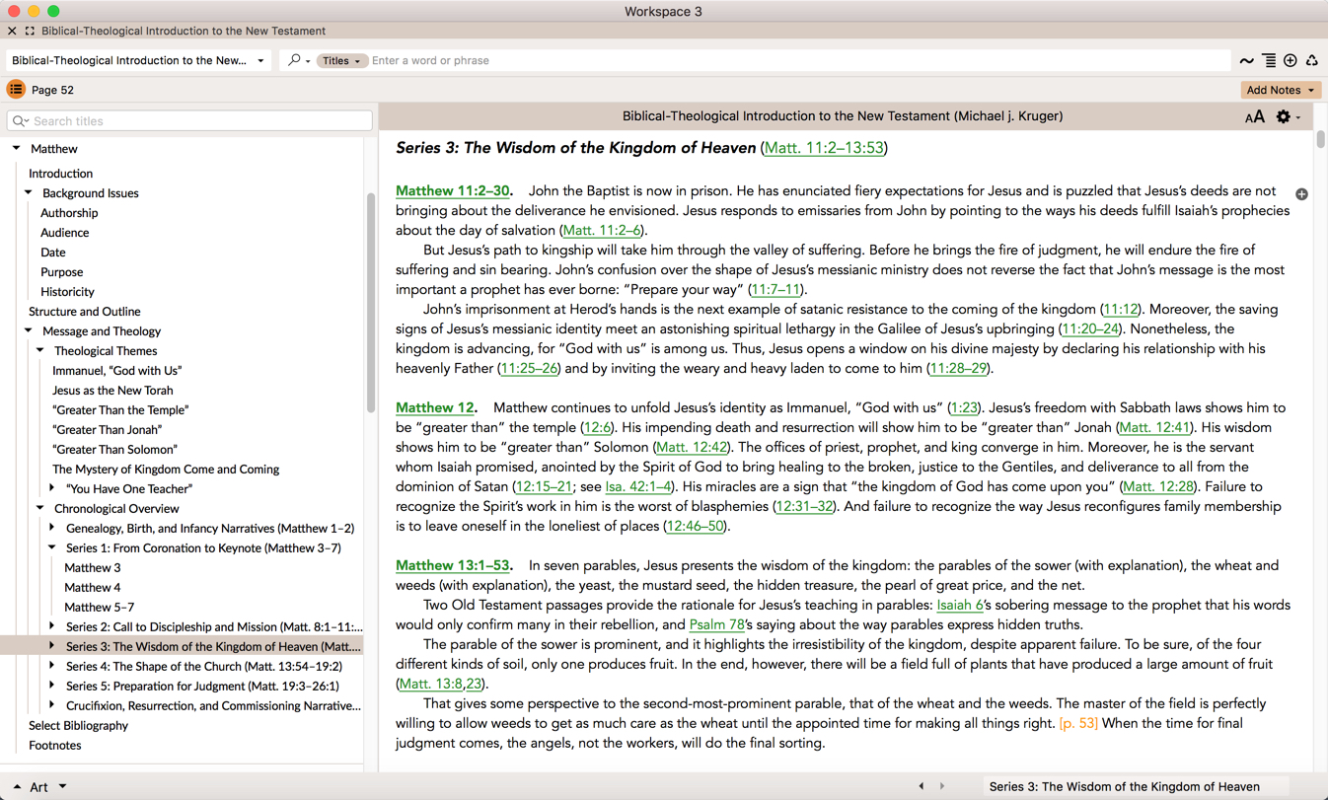Expand Genealogy, Birth, and Infancy Narratives node
The image size is (1328, 800).
(x=52, y=528)
